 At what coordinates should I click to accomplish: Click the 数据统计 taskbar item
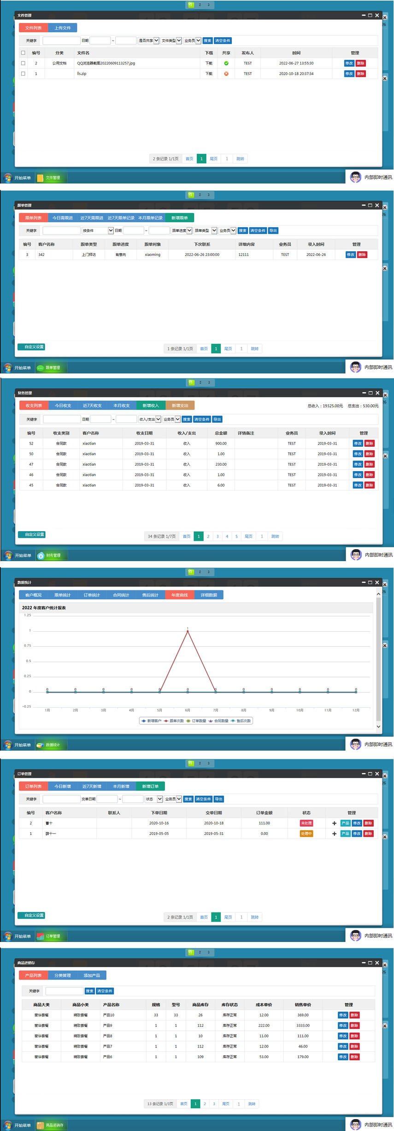pos(51,745)
